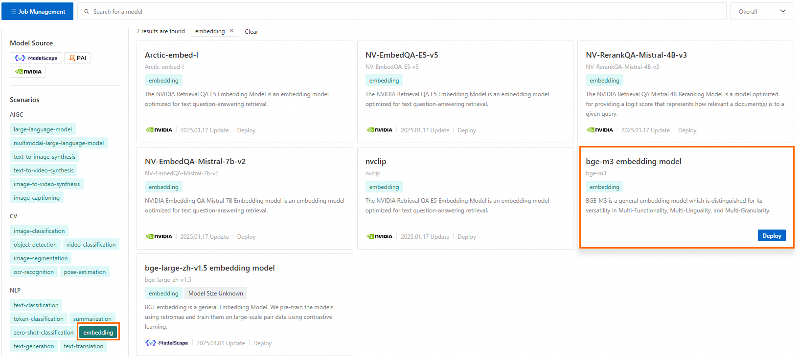Image resolution: width=800 pixels, height=357 pixels.
Task: Focus the Search for a model field
Action: 402,11
